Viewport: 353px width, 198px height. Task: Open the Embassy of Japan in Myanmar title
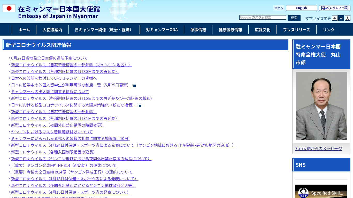coord(59,12)
